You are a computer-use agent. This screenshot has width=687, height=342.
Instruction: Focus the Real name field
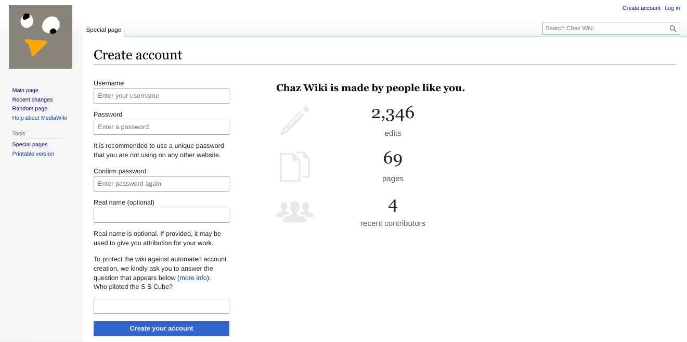coord(161,215)
